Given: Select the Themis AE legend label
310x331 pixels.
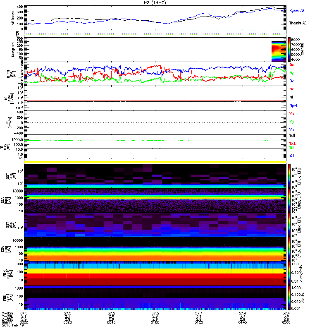Looking at the screenshot, I should pos(297,24).
